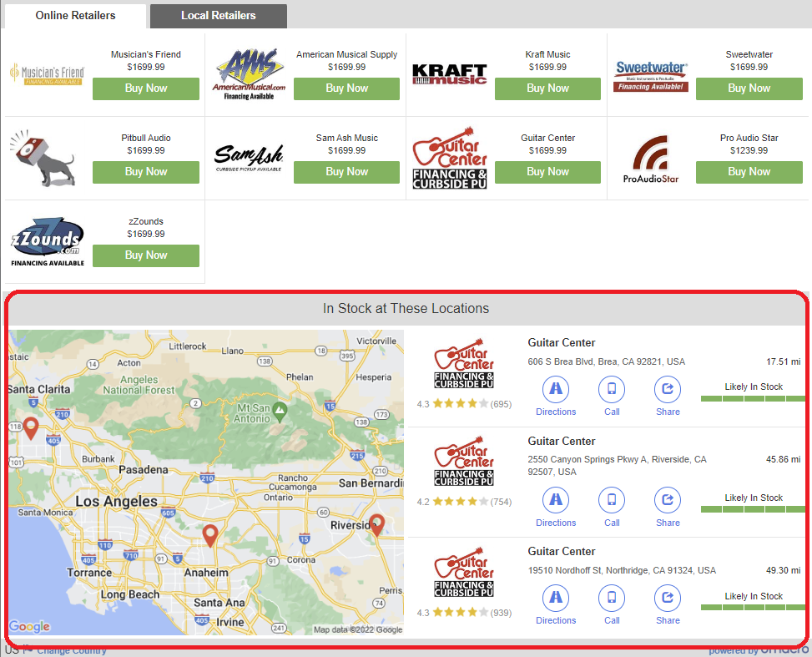Click Buy Now for Guitar Center online
Image resolution: width=812 pixels, height=657 pixels.
click(x=547, y=172)
